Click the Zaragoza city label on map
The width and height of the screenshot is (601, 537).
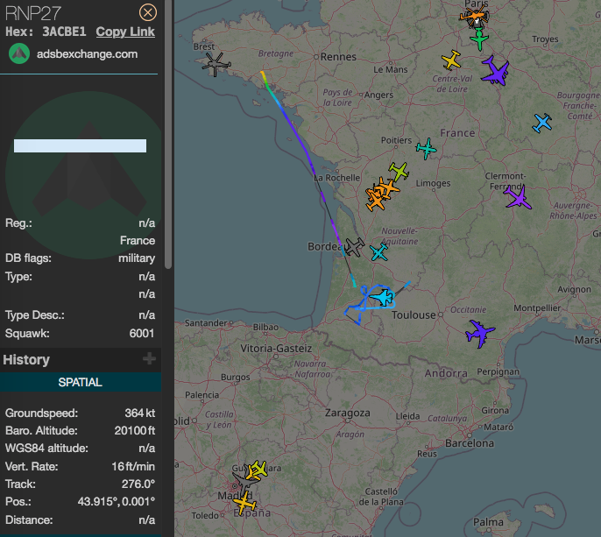tap(348, 413)
